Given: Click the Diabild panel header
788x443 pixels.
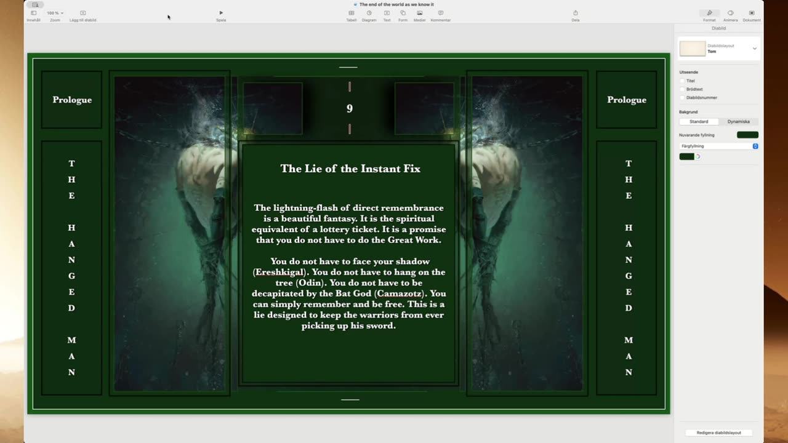Looking at the screenshot, I should (x=718, y=28).
